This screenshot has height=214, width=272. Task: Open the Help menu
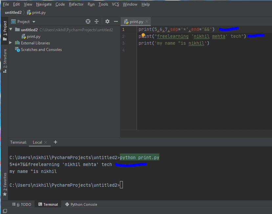146,4
